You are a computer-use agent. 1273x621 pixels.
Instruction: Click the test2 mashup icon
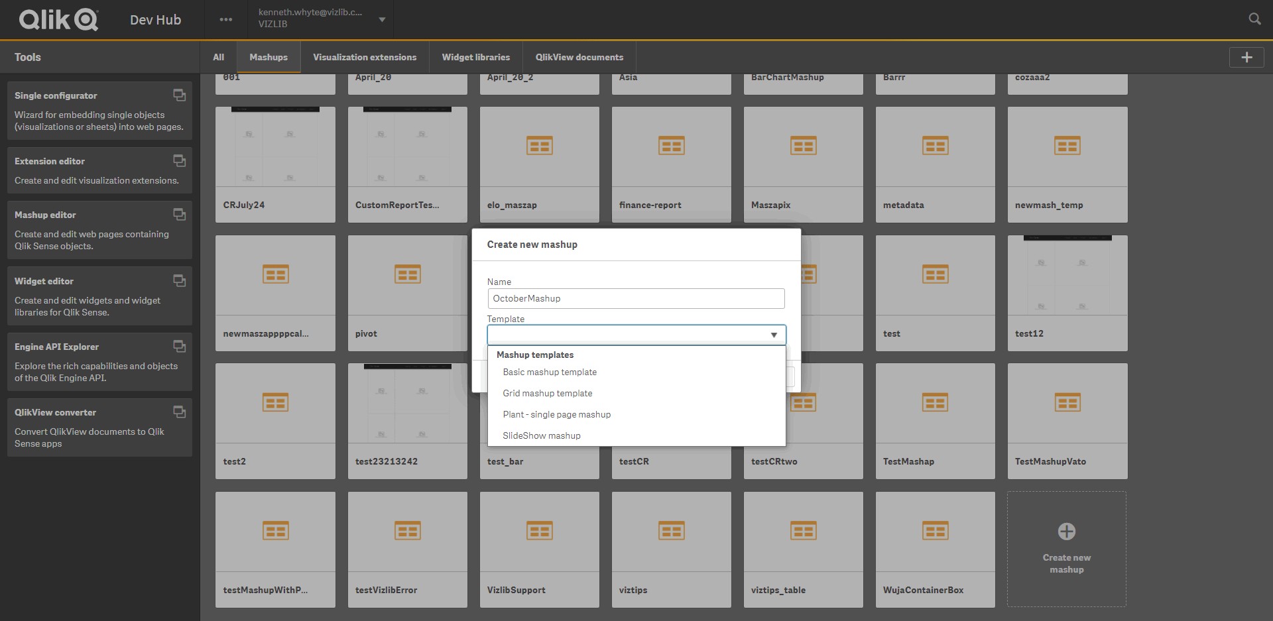coord(275,402)
